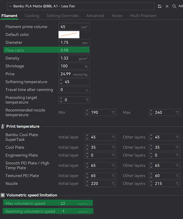Increase the Softening temperature stepper
The width and height of the screenshot is (183, 219).
pyautogui.click(x=61, y=80)
